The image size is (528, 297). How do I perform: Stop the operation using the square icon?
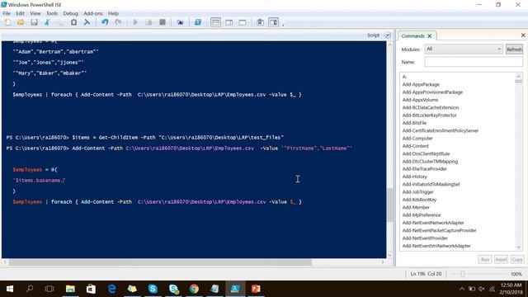pos(163,22)
